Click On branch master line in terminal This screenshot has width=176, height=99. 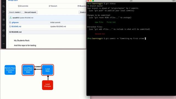[x=95, y=6]
